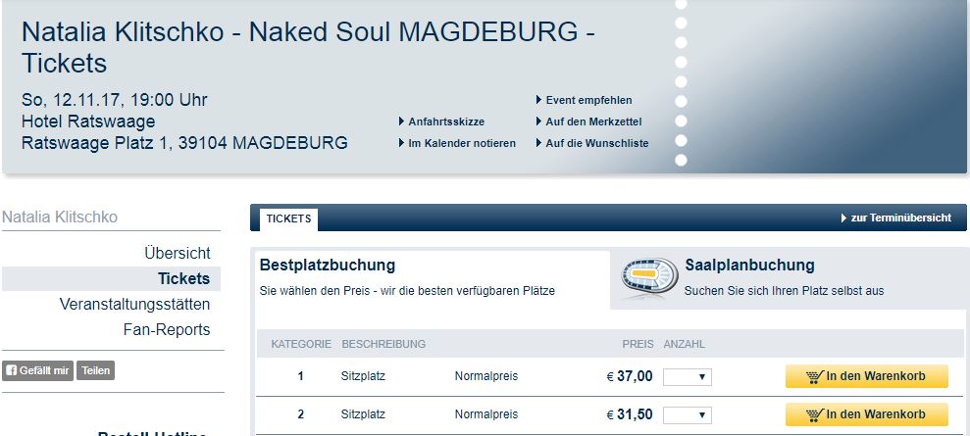Open the quantity dropdown for 37,00 ticket

688,377
